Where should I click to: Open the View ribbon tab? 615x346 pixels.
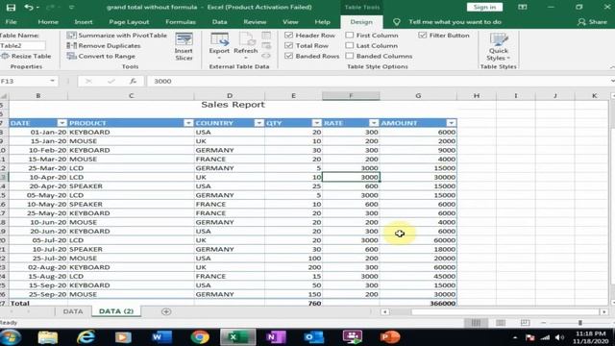290,22
